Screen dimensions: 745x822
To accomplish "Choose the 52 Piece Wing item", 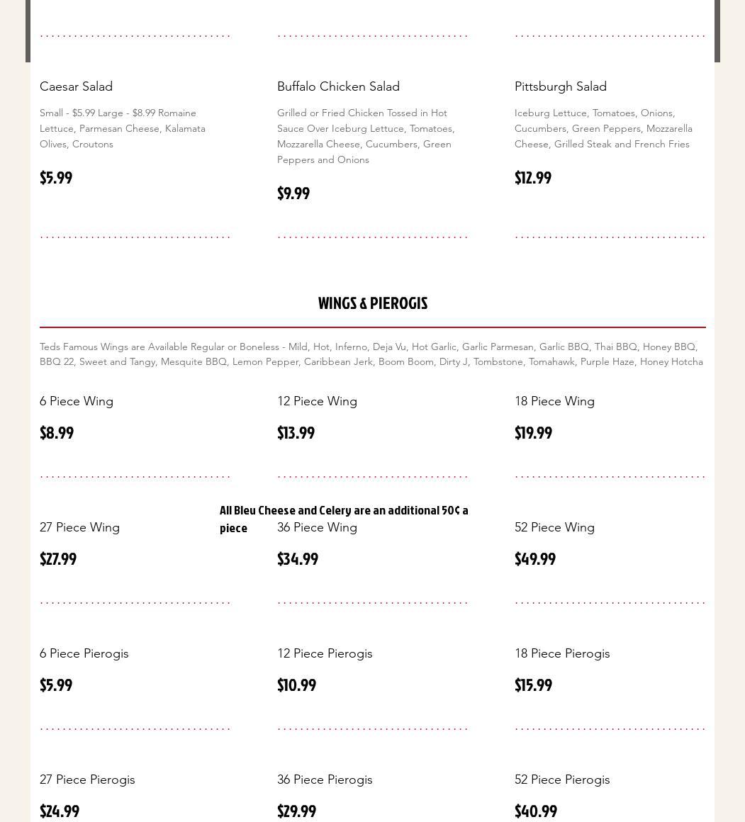I will tap(554, 527).
